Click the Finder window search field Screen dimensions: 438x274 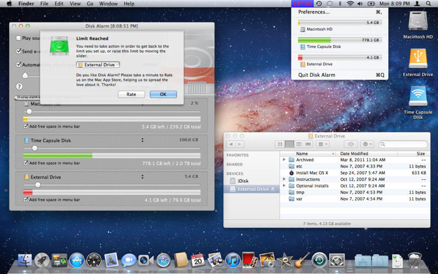(x=403, y=144)
